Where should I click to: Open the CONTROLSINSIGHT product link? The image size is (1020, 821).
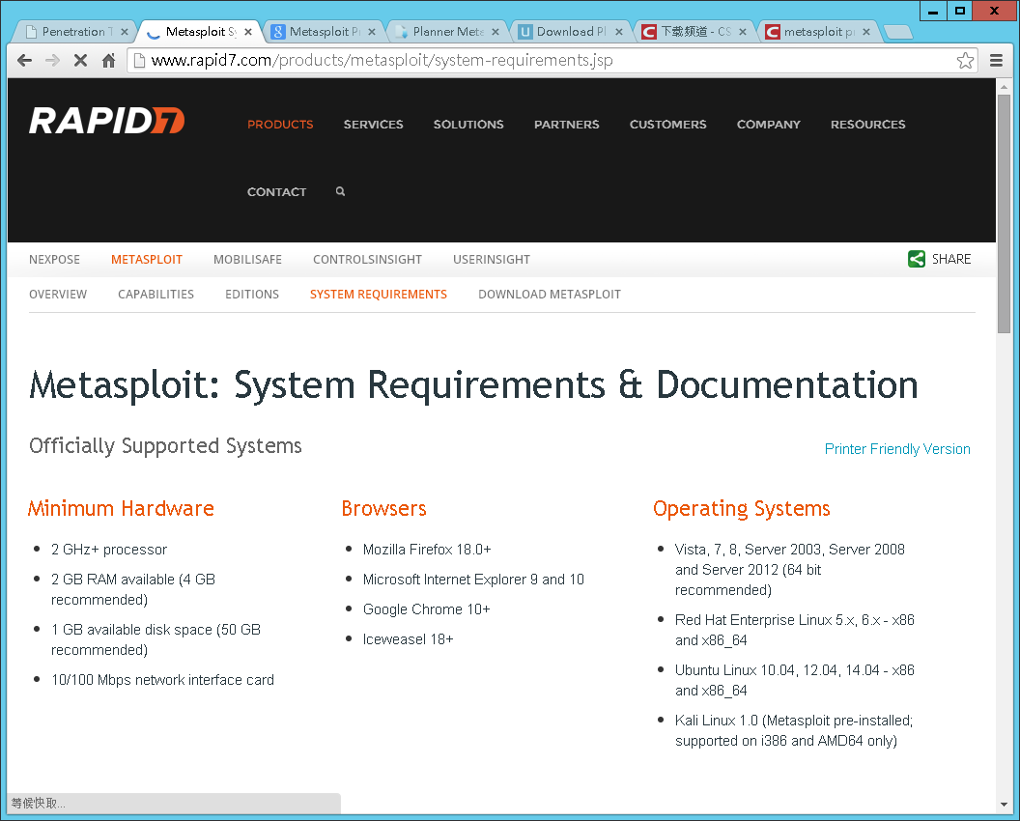pos(368,260)
